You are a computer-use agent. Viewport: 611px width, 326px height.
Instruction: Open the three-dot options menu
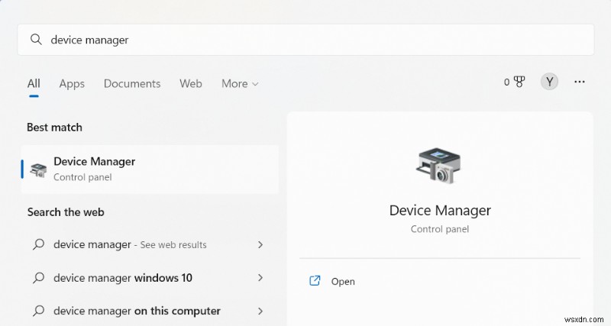click(x=580, y=82)
